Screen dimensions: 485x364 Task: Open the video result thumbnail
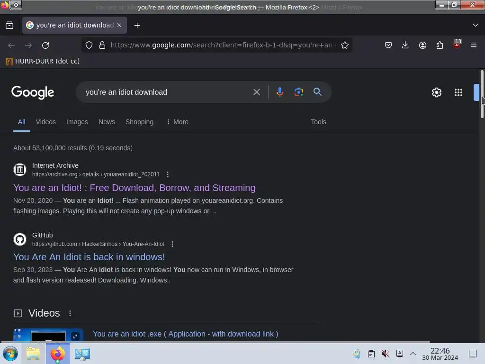click(x=48, y=336)
